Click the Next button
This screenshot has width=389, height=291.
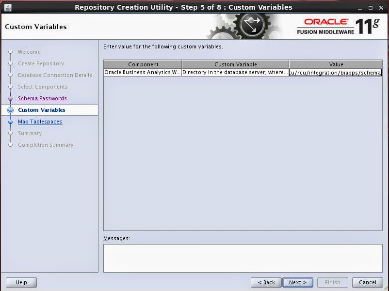click(x=297, y=282)
